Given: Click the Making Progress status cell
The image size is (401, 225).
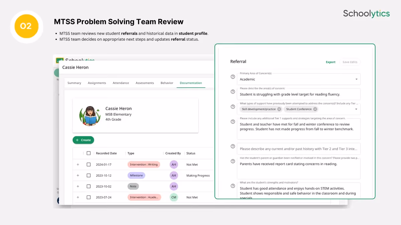Looking at the screenshot, I should pos(198,175).
